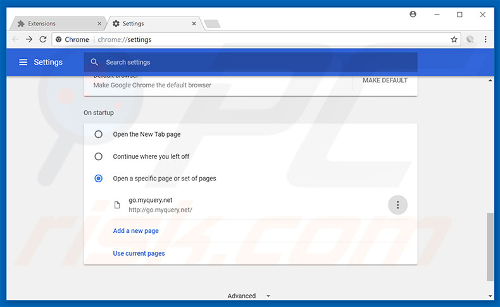Click the Chrome site info icon
The width and height of the screenshot is (500, 307).
(58, 39)
